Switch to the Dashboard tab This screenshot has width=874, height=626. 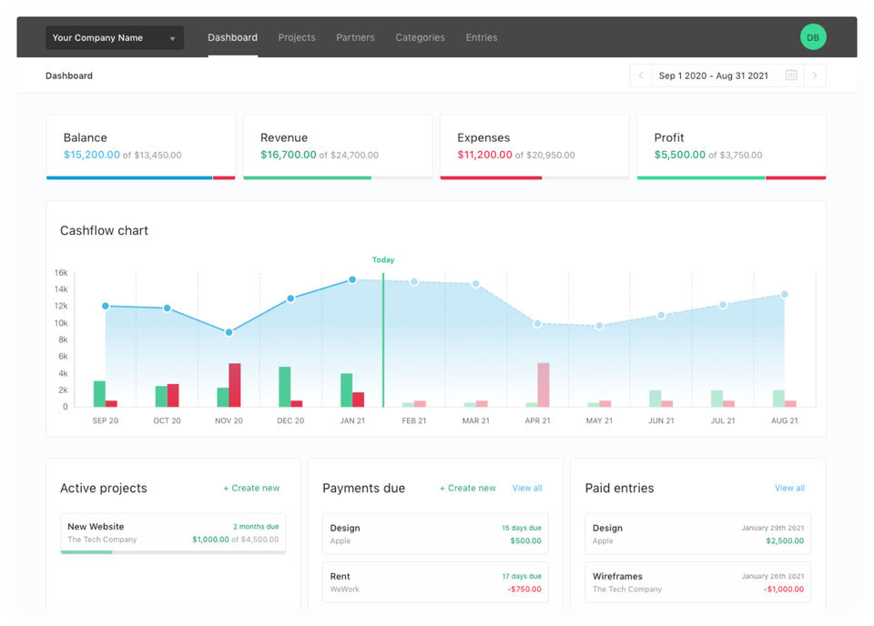point(232,37)
